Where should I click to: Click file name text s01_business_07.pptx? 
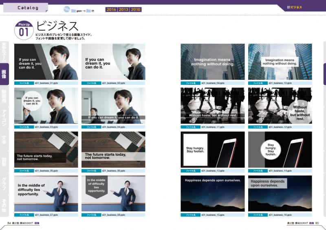point(46,215)
